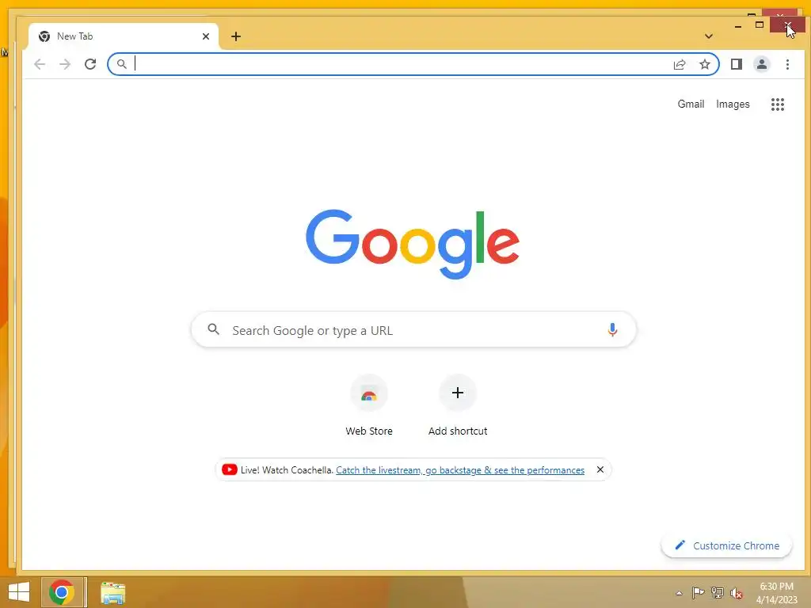Screen dimensions: 811x608
Task: Click the back navigation arrow
Action: coord(40,64)
